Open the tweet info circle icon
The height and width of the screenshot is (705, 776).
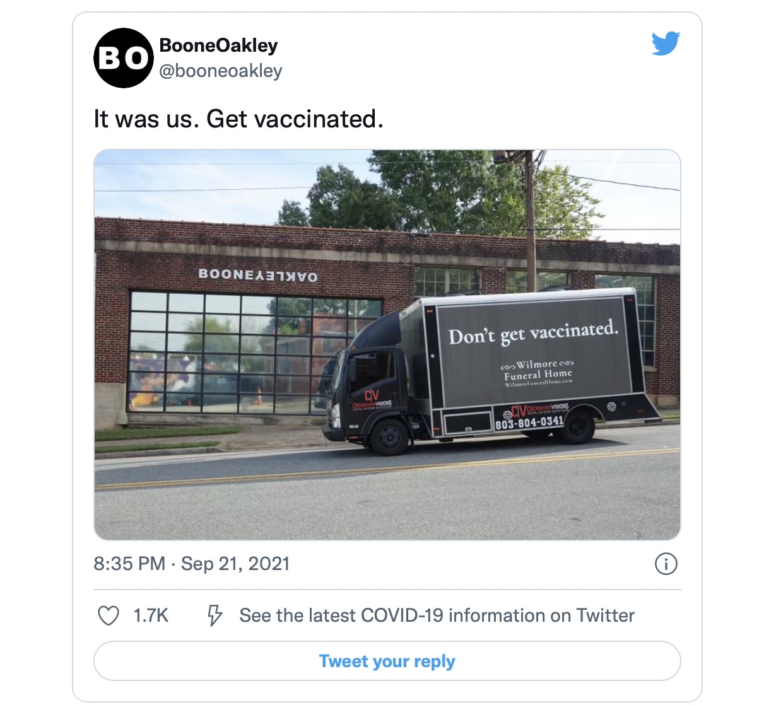click(666, 564)
